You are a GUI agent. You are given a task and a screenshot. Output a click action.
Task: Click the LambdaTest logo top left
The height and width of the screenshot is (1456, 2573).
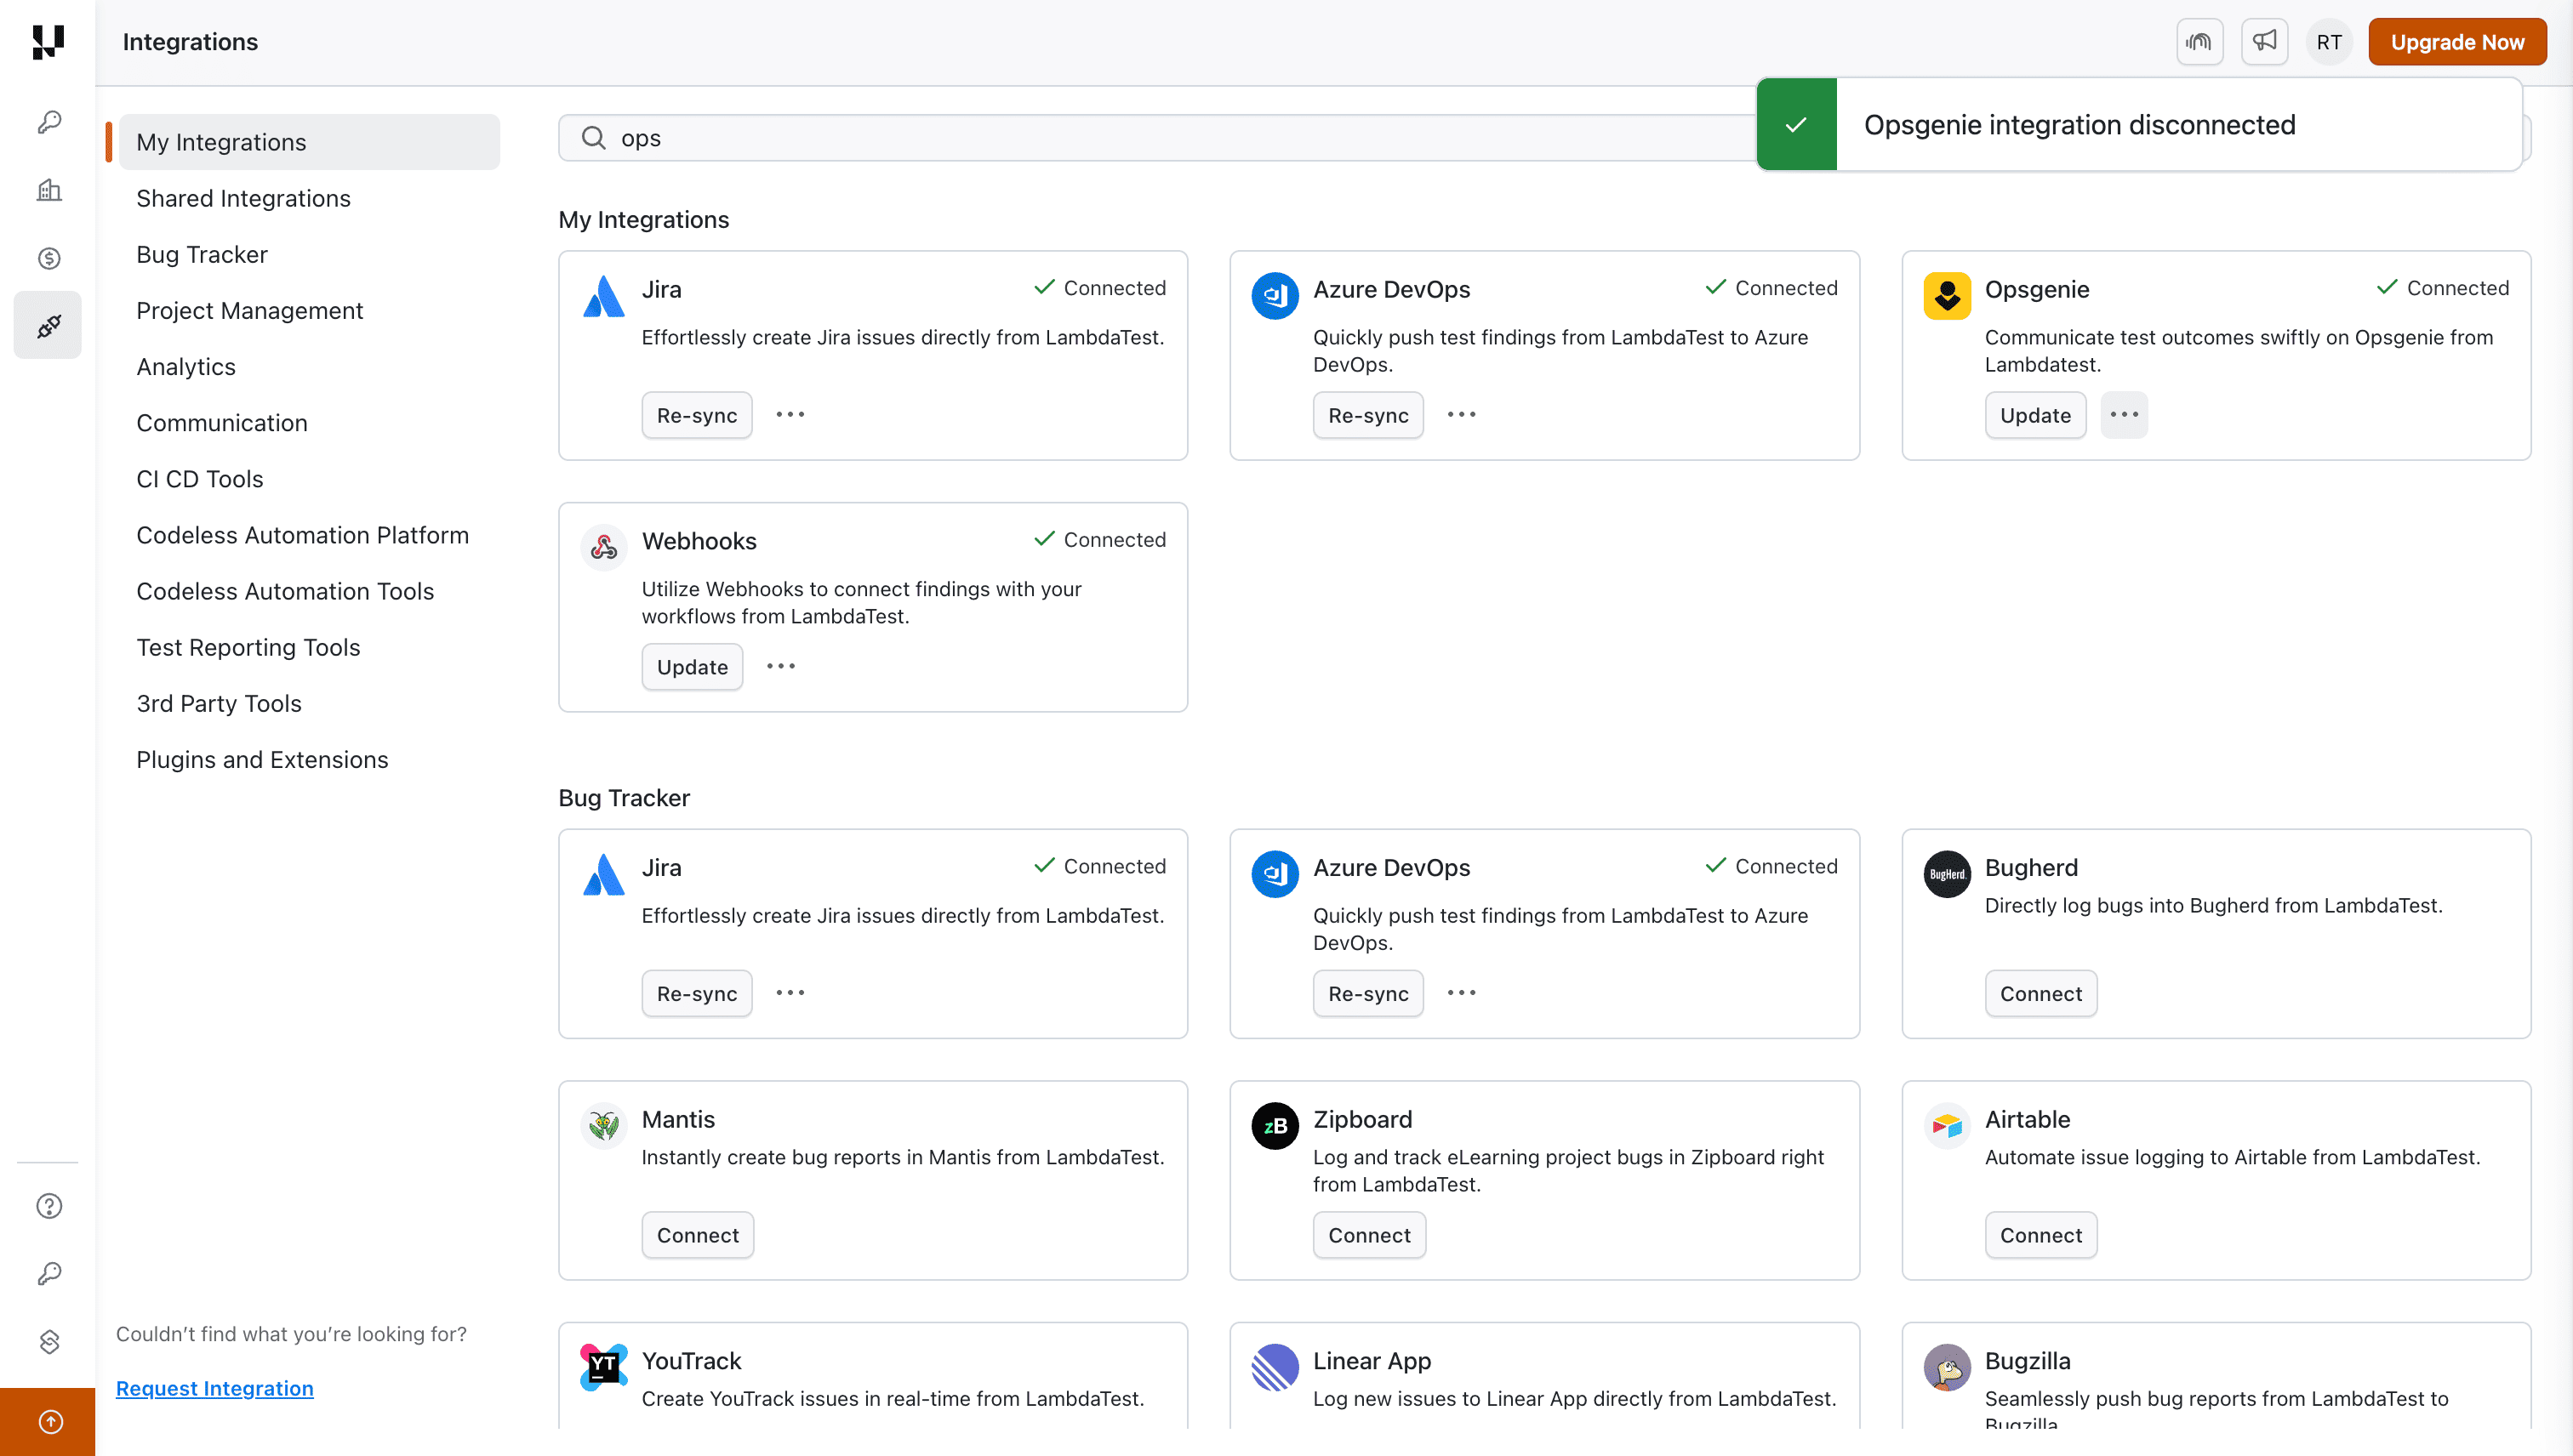click(x=47, y=42)
